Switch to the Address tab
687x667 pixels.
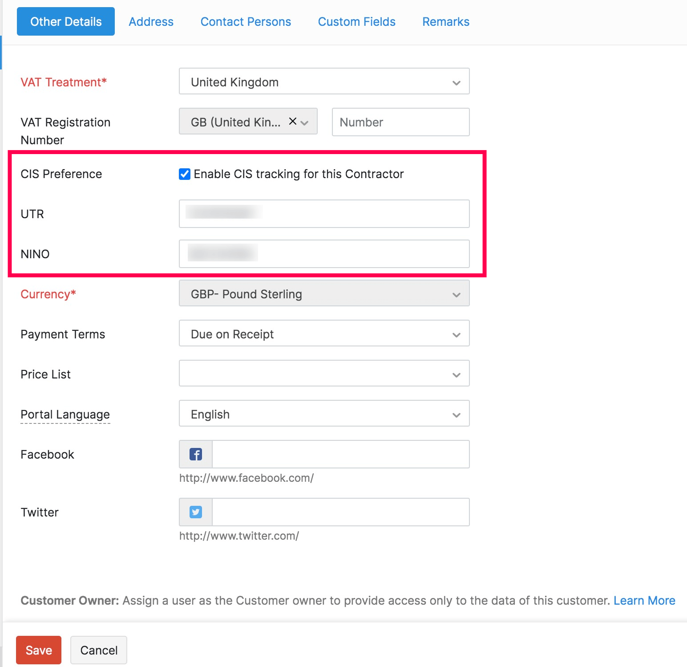(151, 22)
